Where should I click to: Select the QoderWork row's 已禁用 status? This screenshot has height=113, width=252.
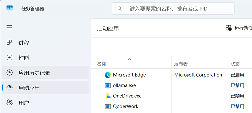(237, 106)
